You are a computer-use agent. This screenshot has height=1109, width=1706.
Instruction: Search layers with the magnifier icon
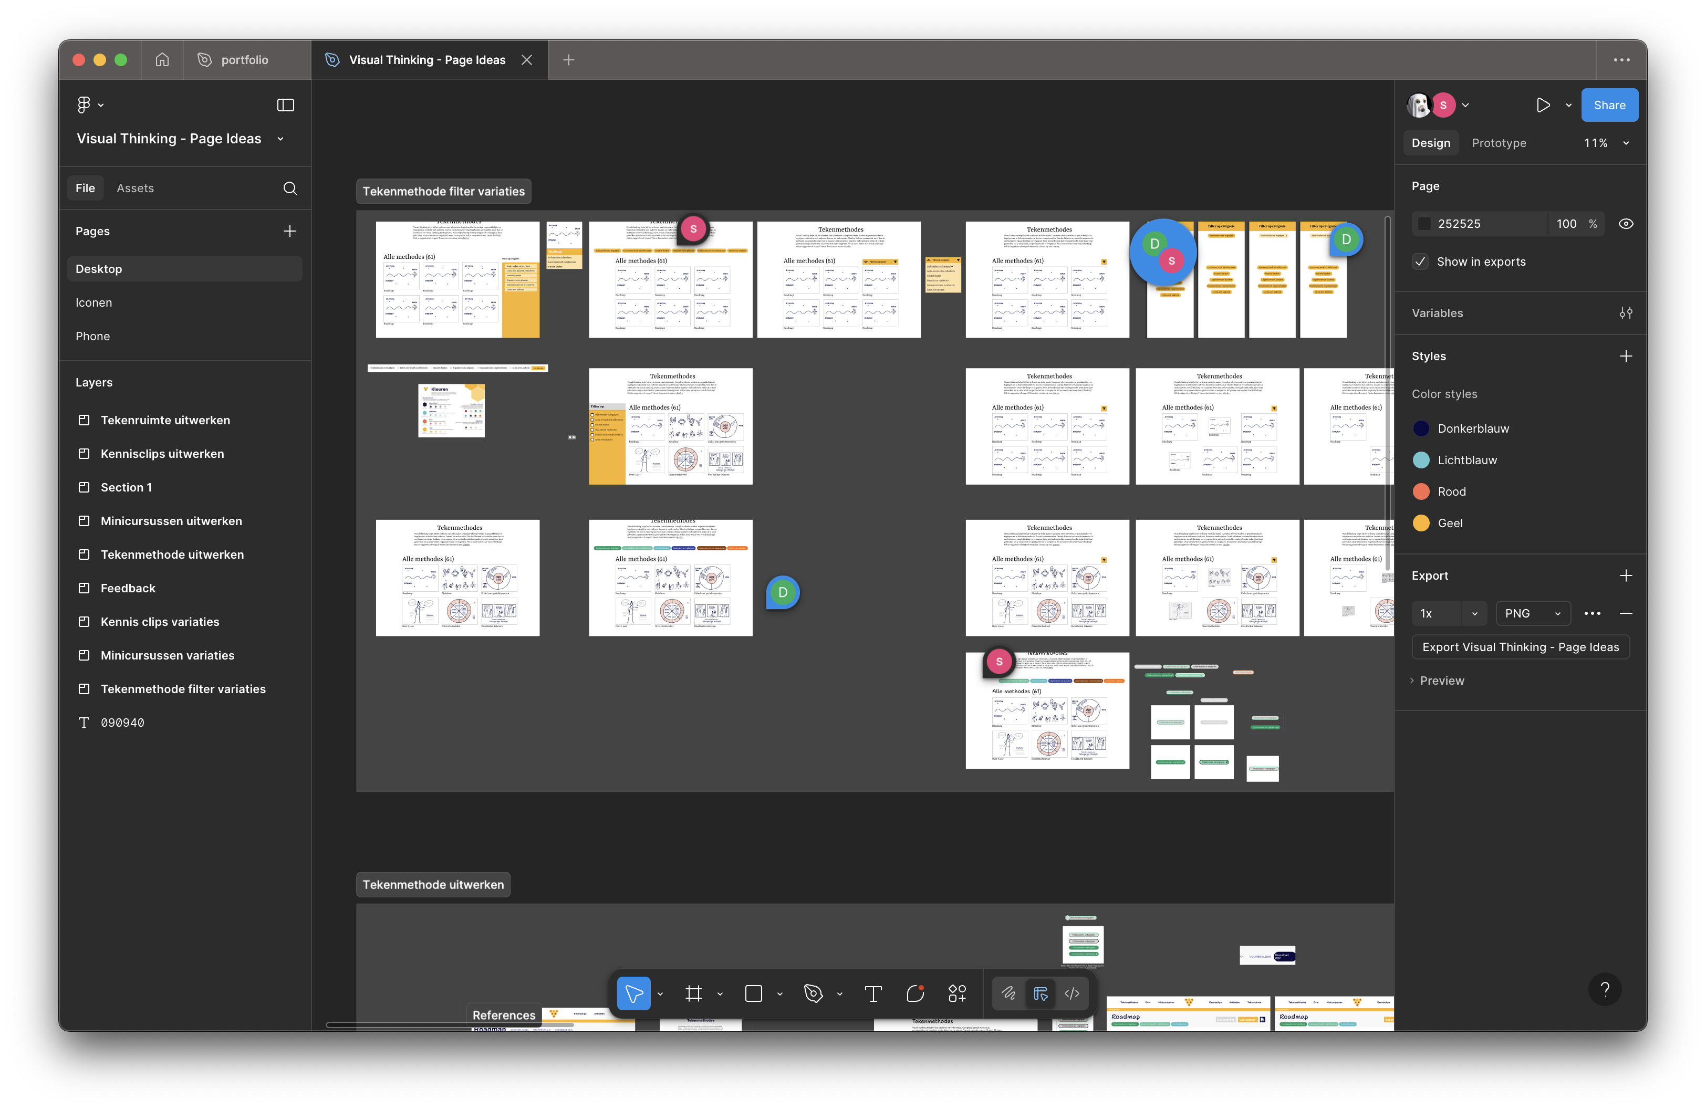[x=289, y=187]
